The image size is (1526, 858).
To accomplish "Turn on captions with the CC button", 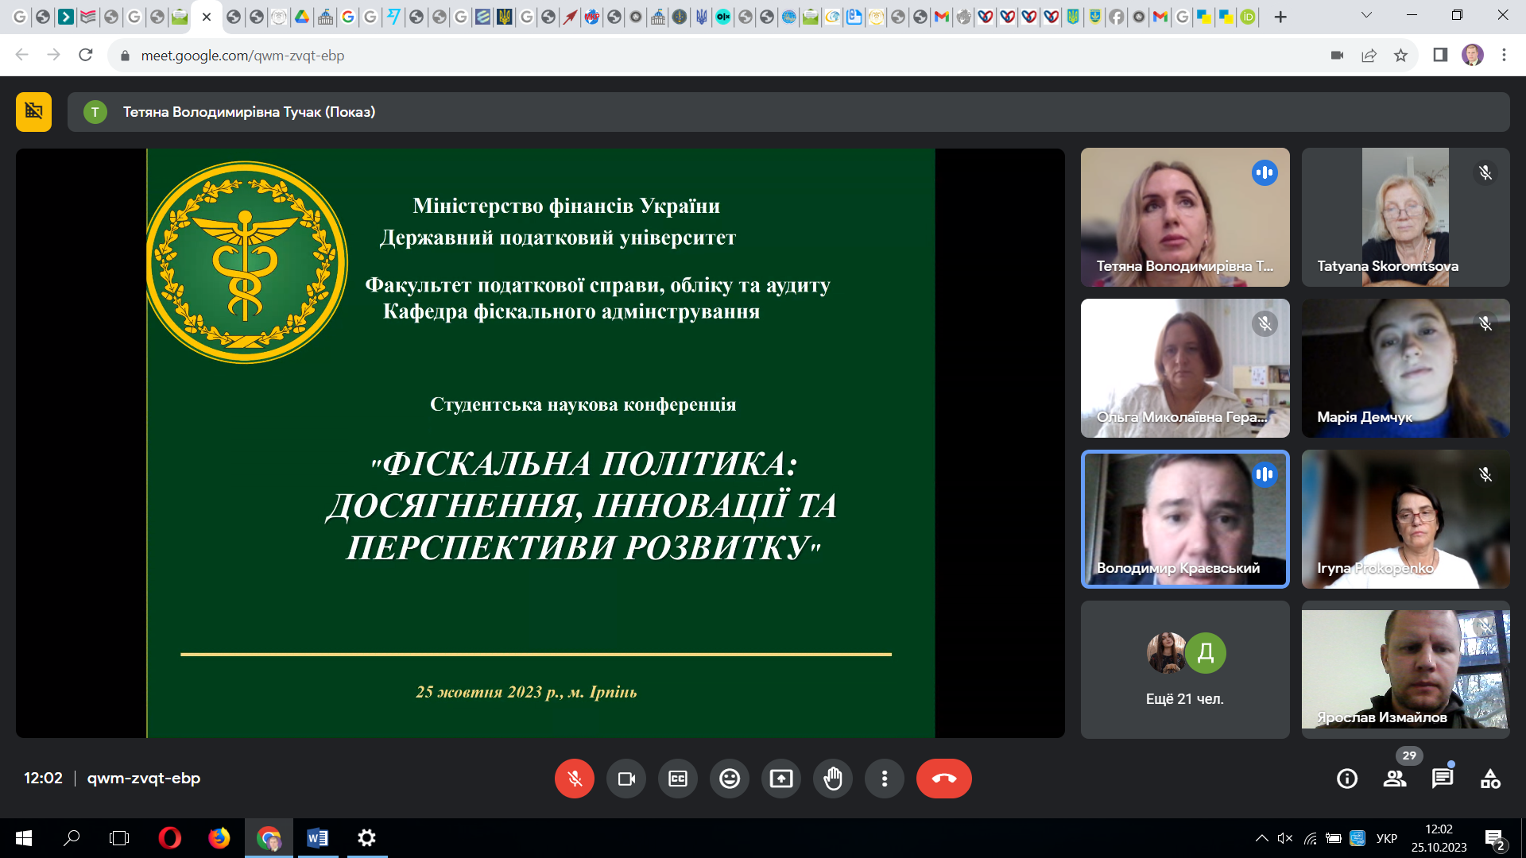I will click(678, 779).
